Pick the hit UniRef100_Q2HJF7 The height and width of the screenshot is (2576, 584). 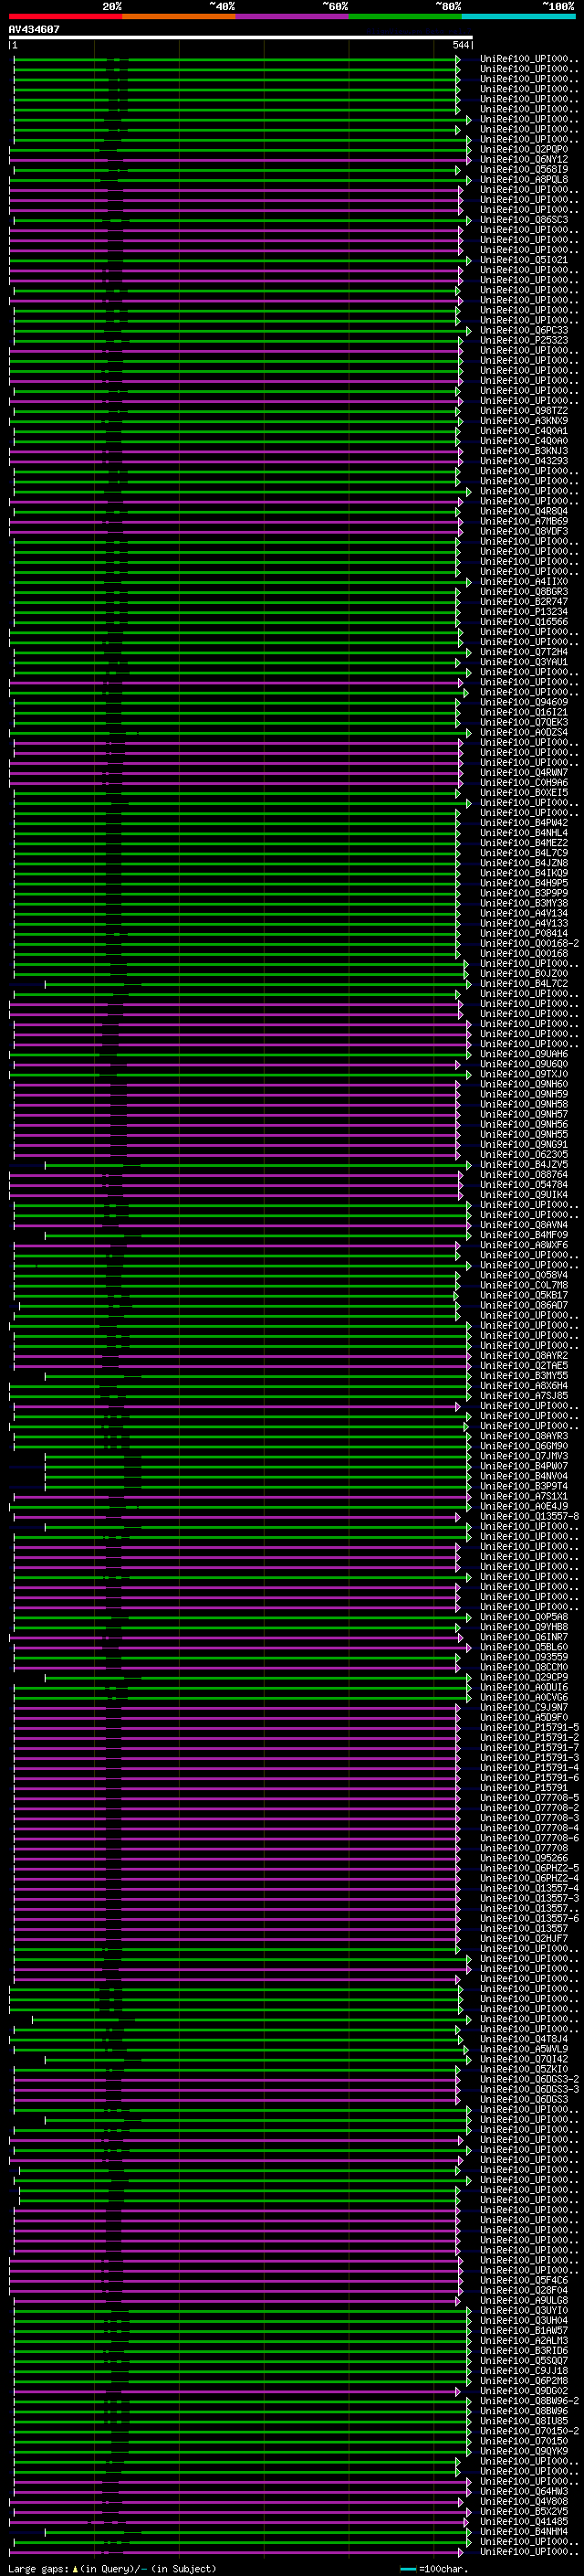coord(524,1938)
